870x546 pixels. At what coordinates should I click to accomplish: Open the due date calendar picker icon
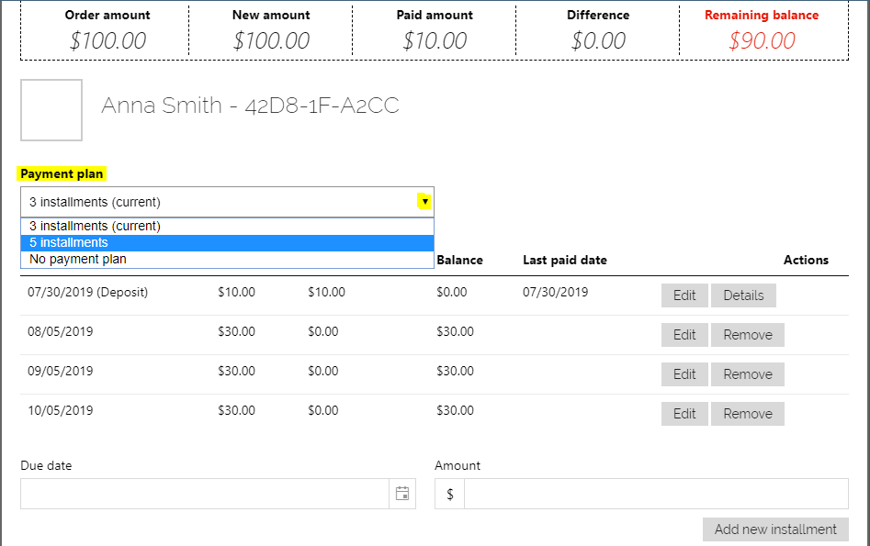coord(402,494)
